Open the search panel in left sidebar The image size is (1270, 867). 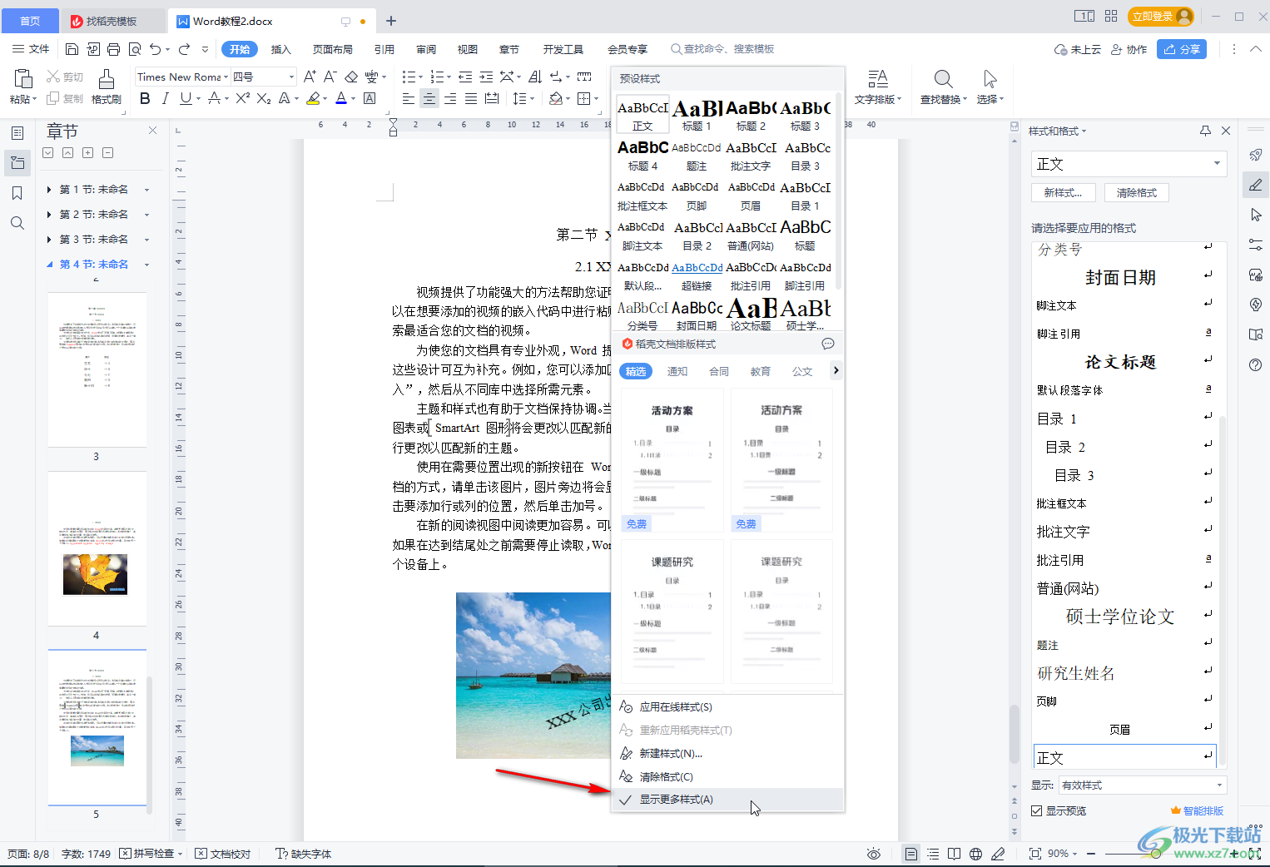pos(17,223)
